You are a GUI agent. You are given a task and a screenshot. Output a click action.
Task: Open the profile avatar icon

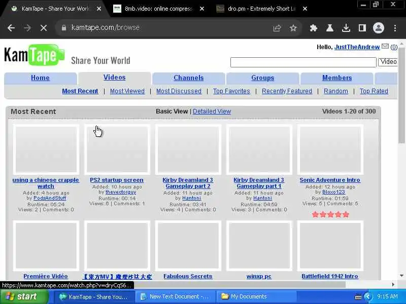click(378, 28)
